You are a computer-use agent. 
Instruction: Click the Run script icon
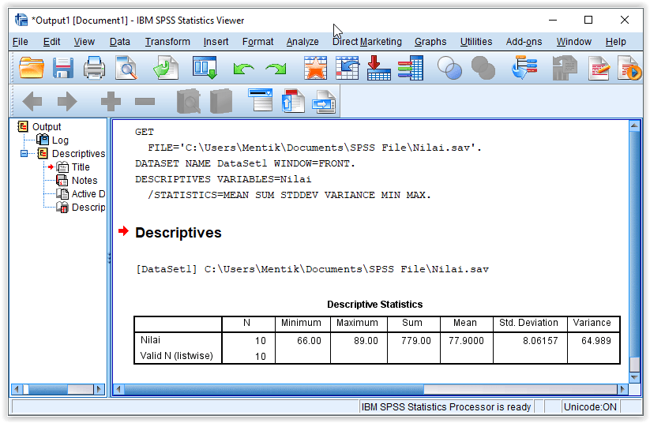[x=629, y=68]
